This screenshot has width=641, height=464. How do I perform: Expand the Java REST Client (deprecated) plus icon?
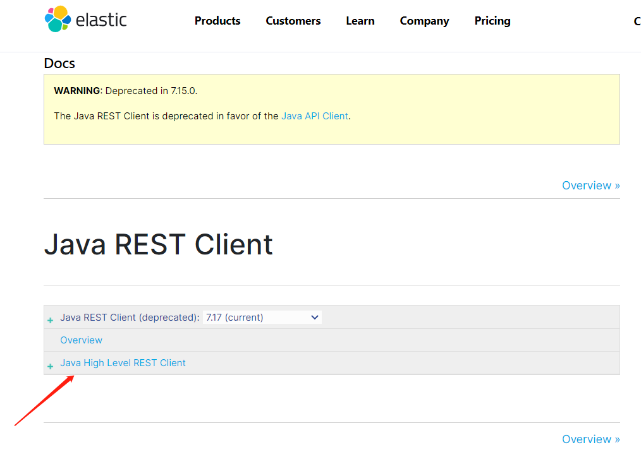51,321
